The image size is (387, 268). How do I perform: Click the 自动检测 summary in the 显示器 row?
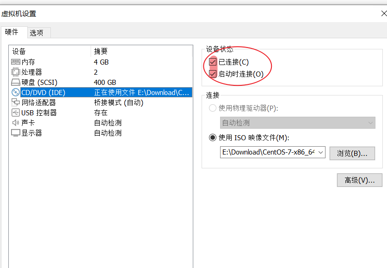pyautogui.click(x=108, y=133)
